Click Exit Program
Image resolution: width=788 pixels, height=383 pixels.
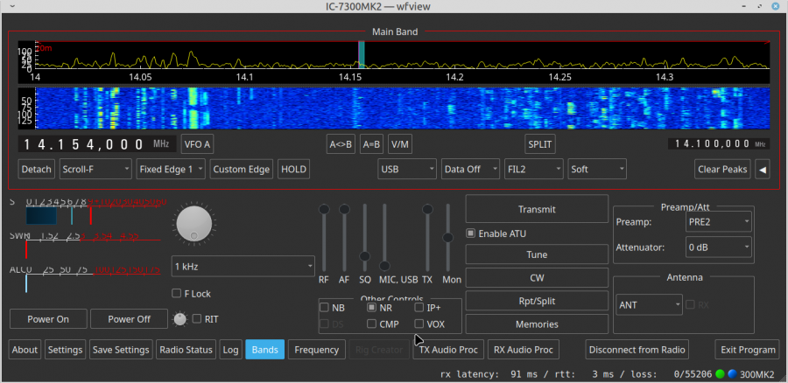pyautogui.click(x=748, y=350)
